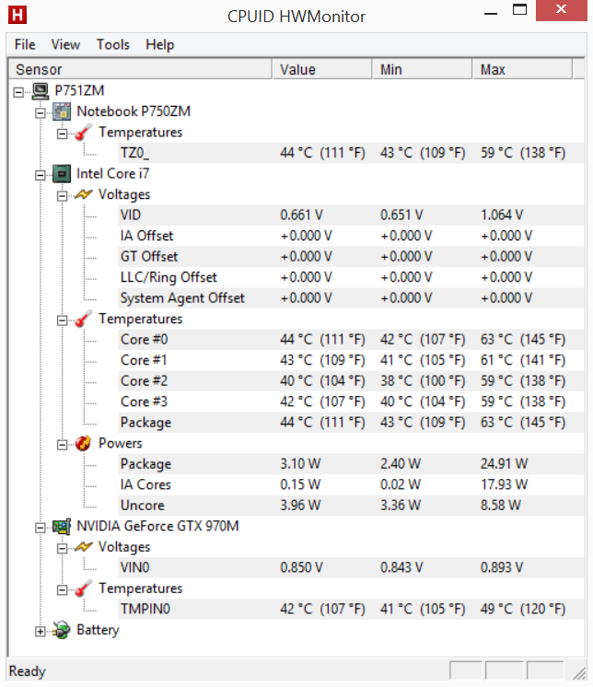Image resolution: width=593 pixels, height=687 pixels.
Task: Open the Tools menu
Action: (113, 45)
